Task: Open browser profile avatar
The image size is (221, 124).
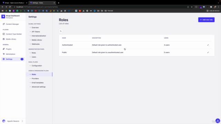Action: (215, 7)
